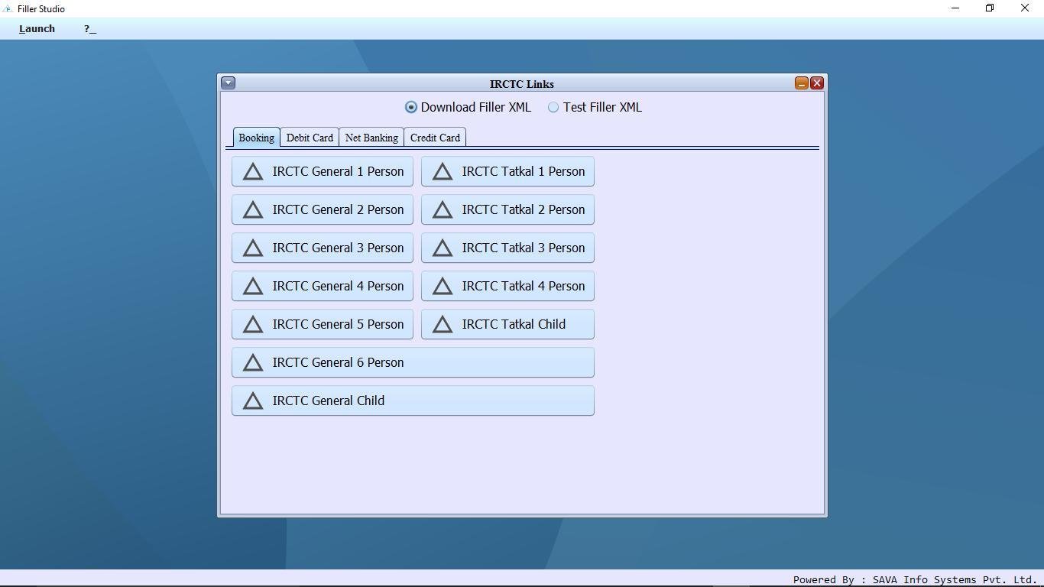Enable Test Filler XML mode
Image resolution: width=1044 pixels, height=587 pixels.
553,107
